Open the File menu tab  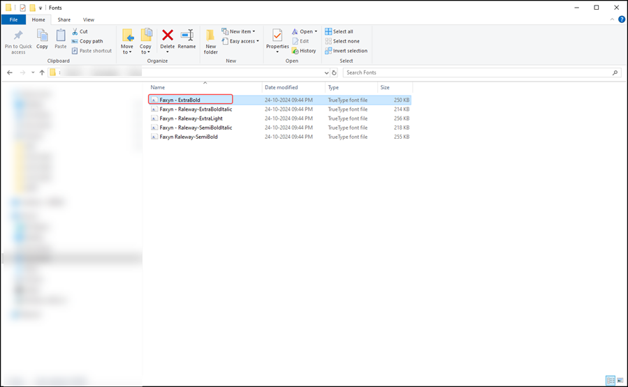tap(13, 20)
